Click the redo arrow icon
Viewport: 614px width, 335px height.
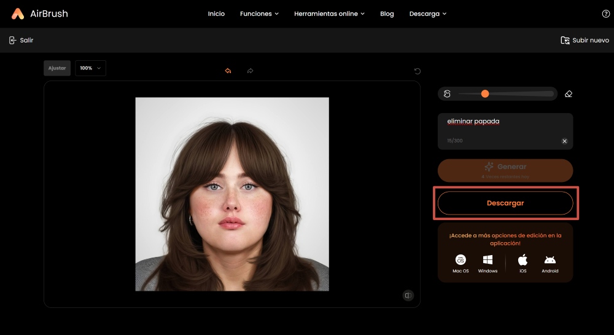pyautogui.click(x=250, y=71)
